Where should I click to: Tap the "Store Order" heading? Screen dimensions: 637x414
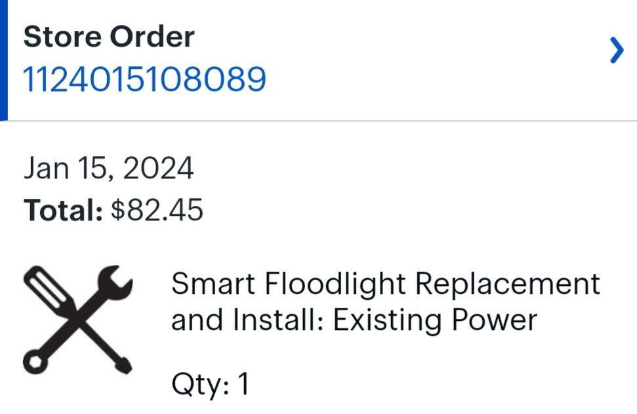click(x=109, y=37)
